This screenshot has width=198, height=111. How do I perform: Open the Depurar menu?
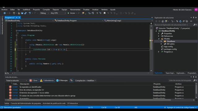[x=56, y=10]
